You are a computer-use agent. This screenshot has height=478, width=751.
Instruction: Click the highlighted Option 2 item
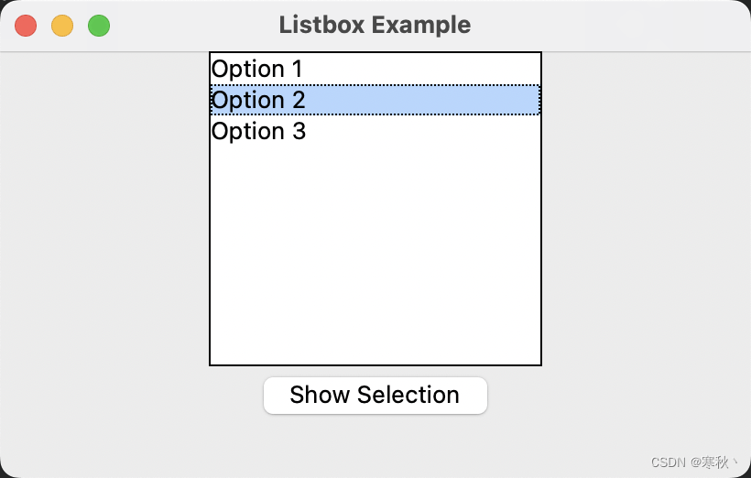tap(258, 100)
